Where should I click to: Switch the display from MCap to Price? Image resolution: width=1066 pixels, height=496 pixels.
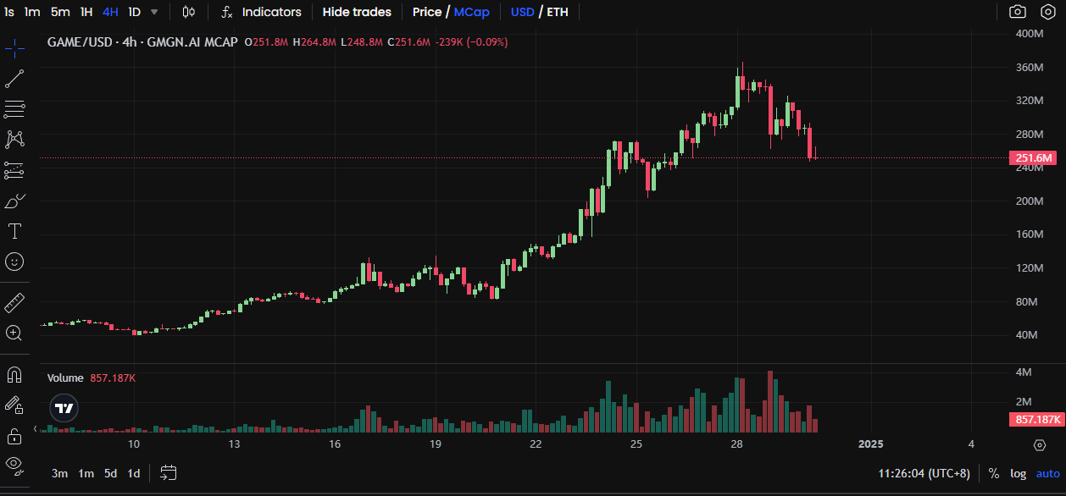pos(426,12)
